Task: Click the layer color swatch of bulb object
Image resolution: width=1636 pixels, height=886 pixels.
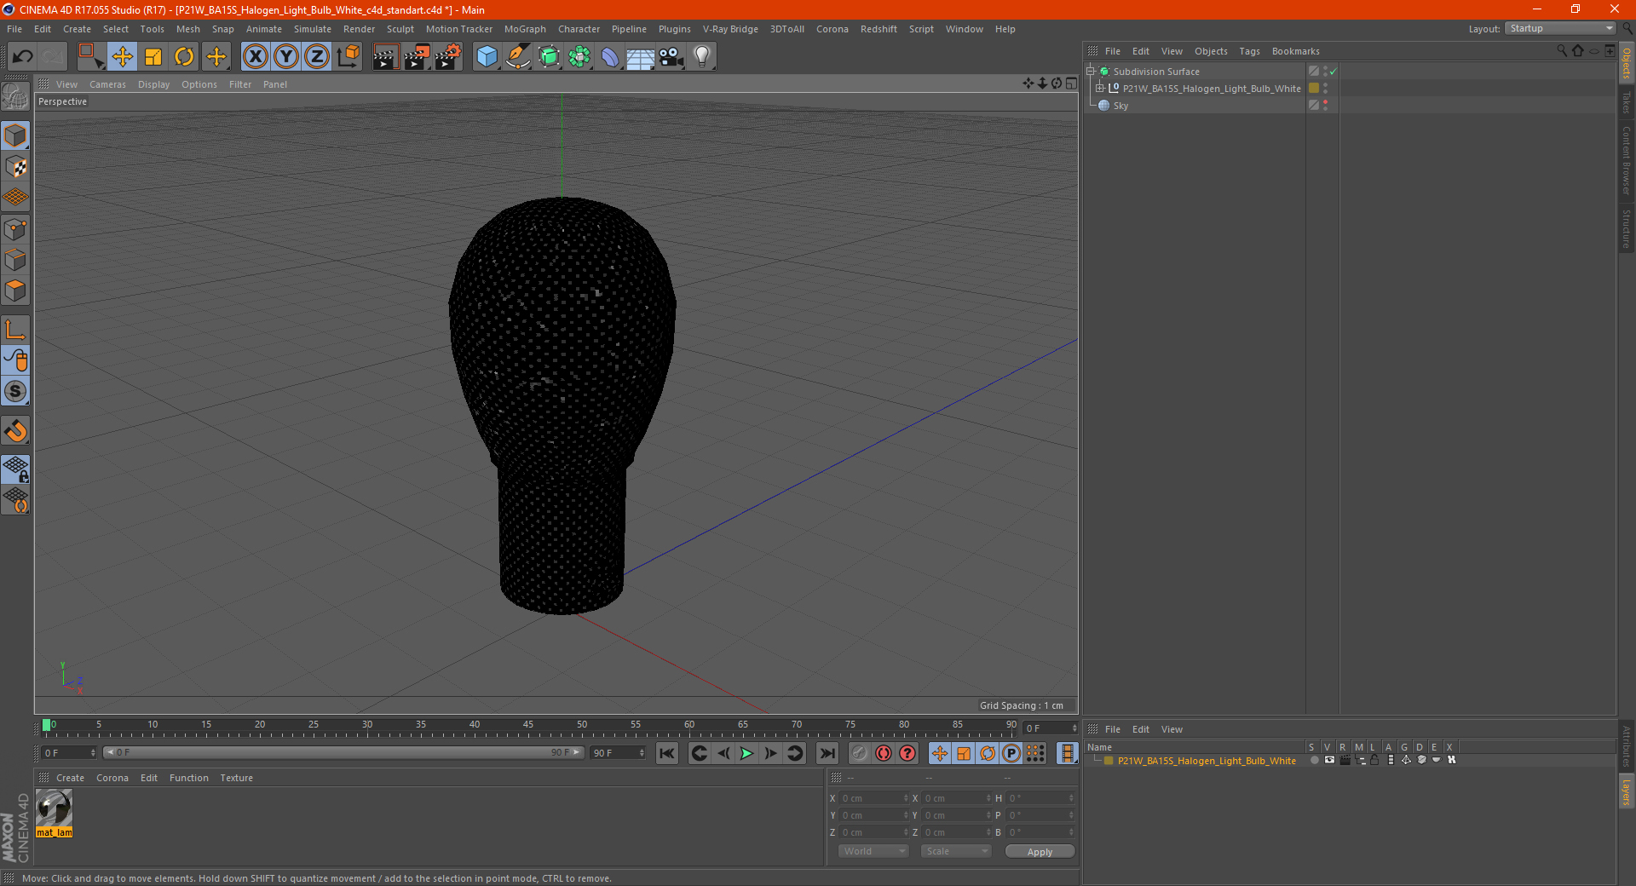Action: point(1314,89)
